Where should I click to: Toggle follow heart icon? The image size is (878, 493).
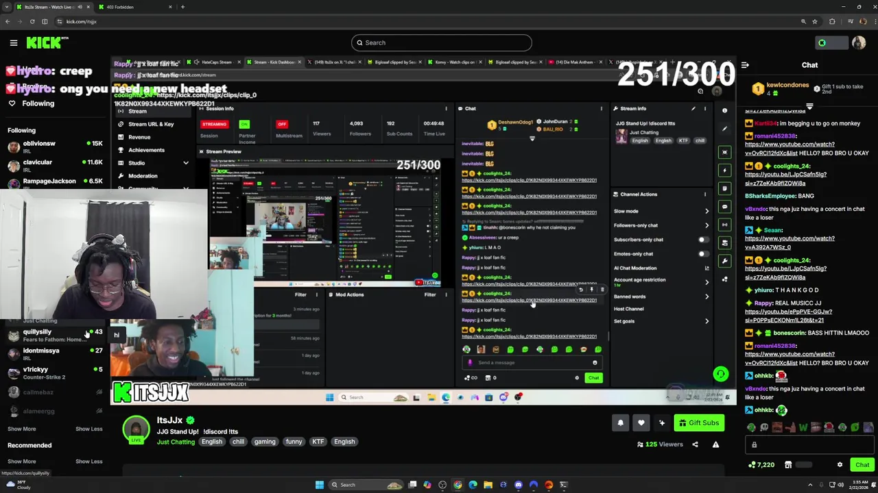(641, 423)
